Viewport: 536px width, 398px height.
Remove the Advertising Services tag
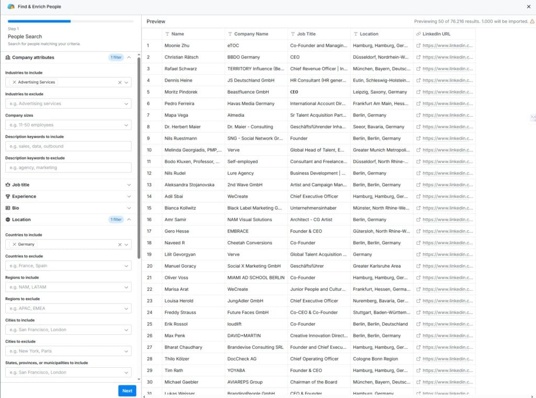pos(14,82)
